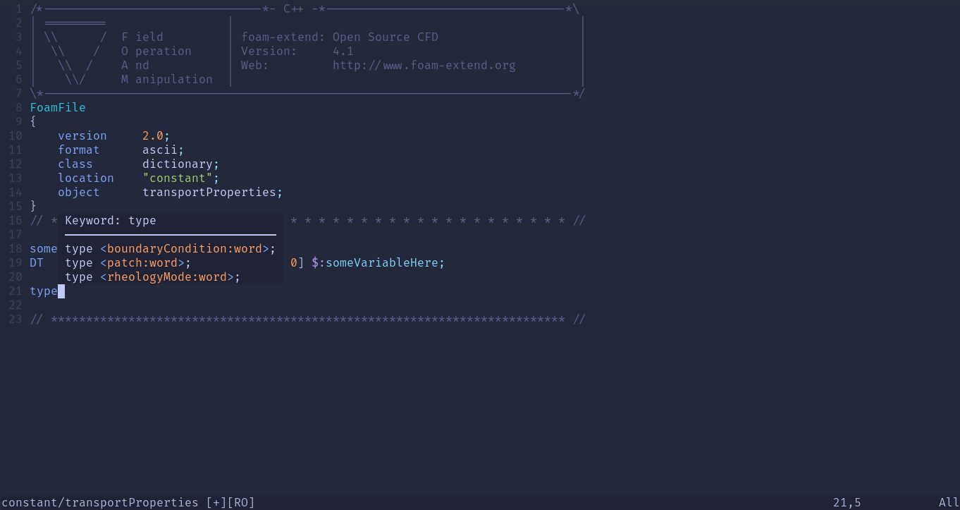The height and width of the screenshot is (510, 960).
Task: Click the file path in the status line
Action: coord(100,502)
